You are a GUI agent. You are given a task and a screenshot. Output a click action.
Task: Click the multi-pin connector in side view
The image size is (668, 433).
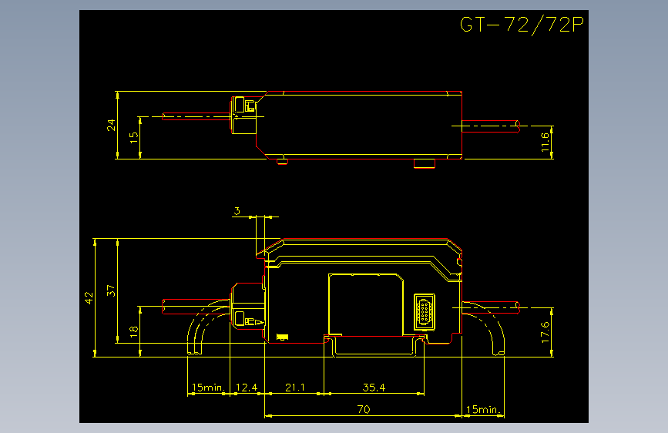[x=425, y=312]
